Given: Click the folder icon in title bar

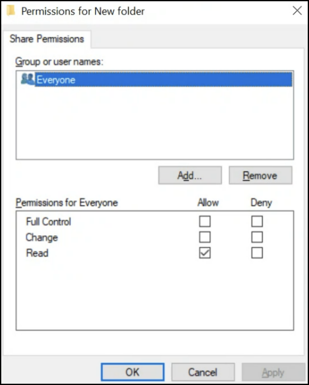Looking at the screenshot, I should (x=11, y=11).
